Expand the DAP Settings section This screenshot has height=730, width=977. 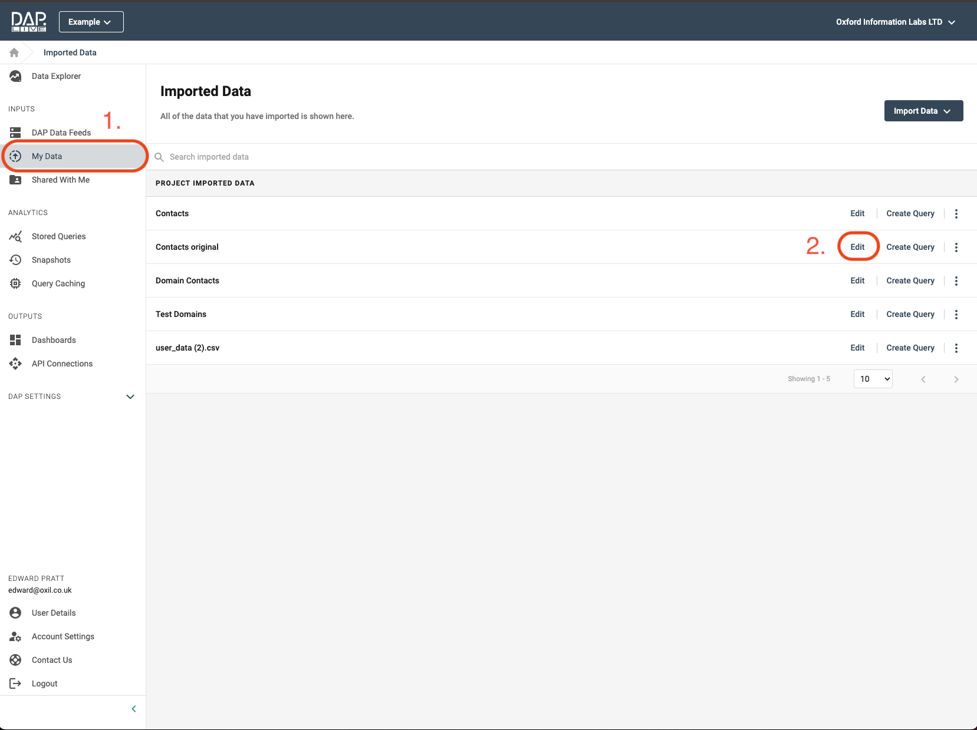tap(130, 397)
